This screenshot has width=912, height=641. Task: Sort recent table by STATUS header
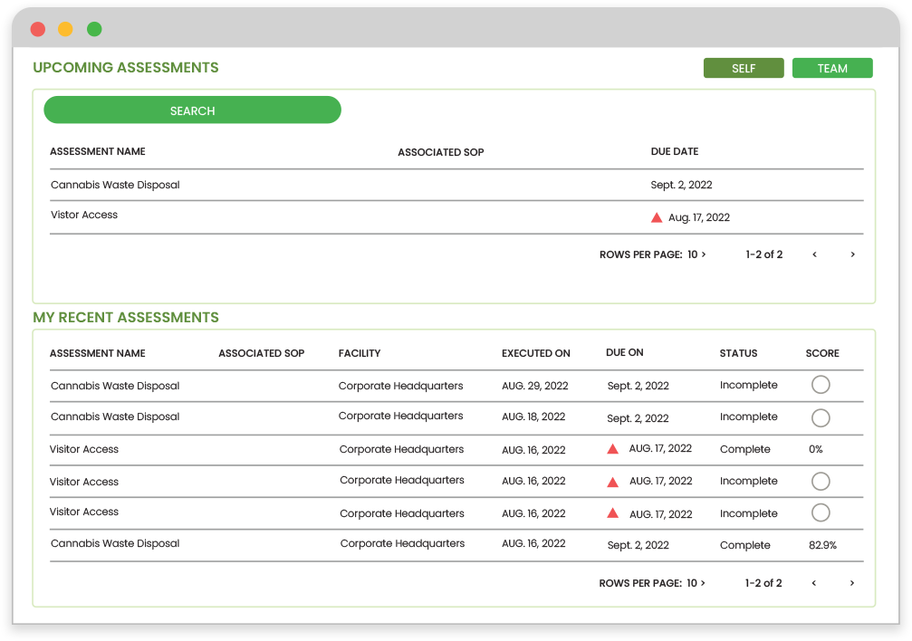739,353
